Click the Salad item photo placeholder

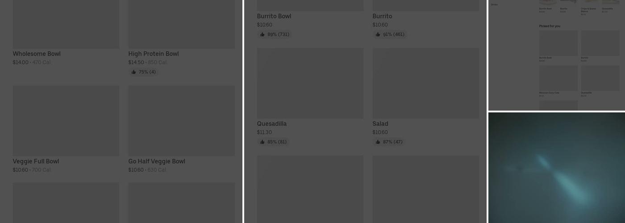(425, 83)
